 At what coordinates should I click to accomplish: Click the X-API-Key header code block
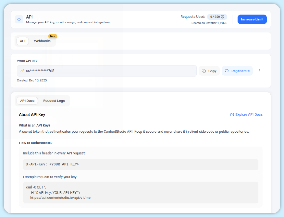(x=141, y=164)
